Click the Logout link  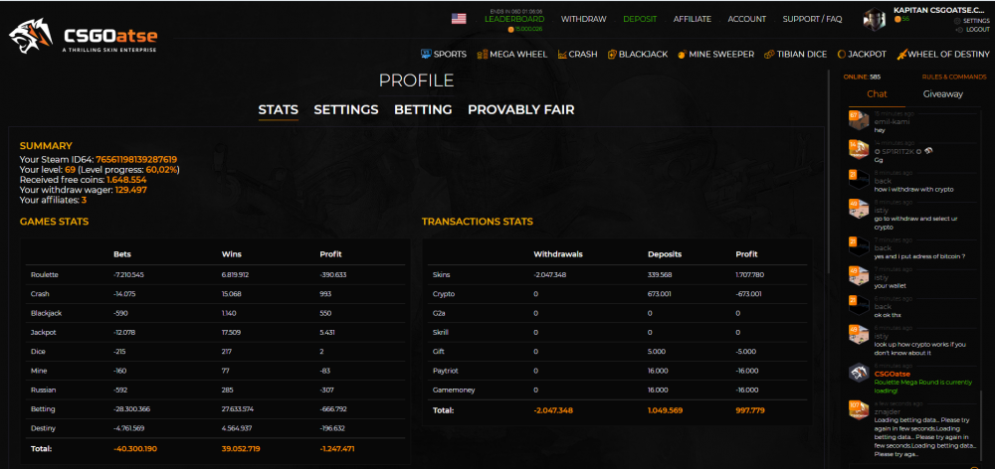[977, 30]
